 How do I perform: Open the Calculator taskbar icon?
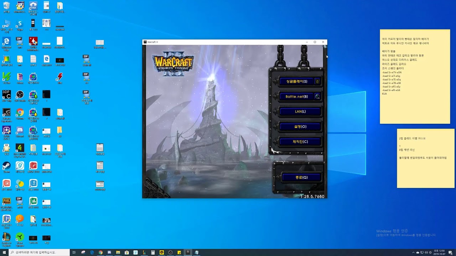[153, 252]
